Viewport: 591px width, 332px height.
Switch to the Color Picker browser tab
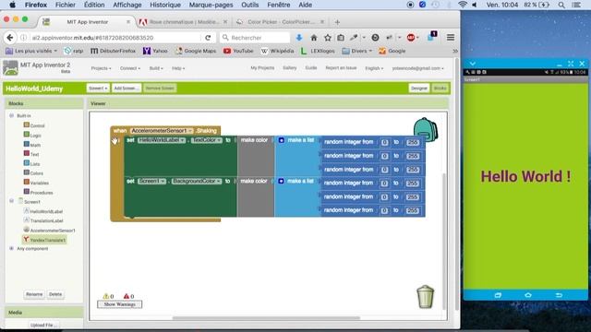coord(281,22)
